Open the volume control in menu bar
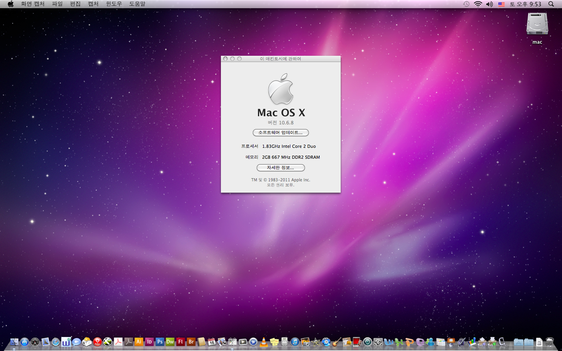Screen dimensions: 562x351 489,4
